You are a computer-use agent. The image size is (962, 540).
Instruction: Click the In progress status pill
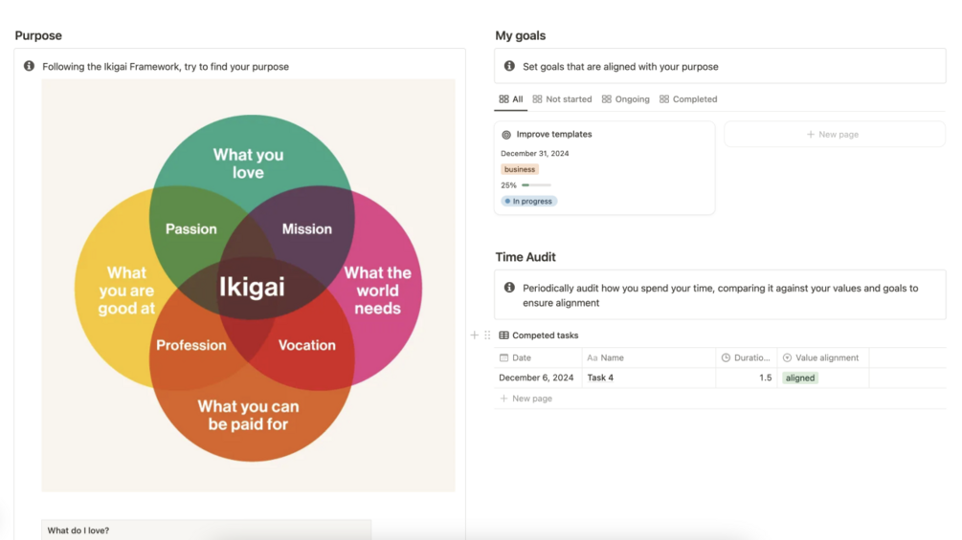coord(529,202)
